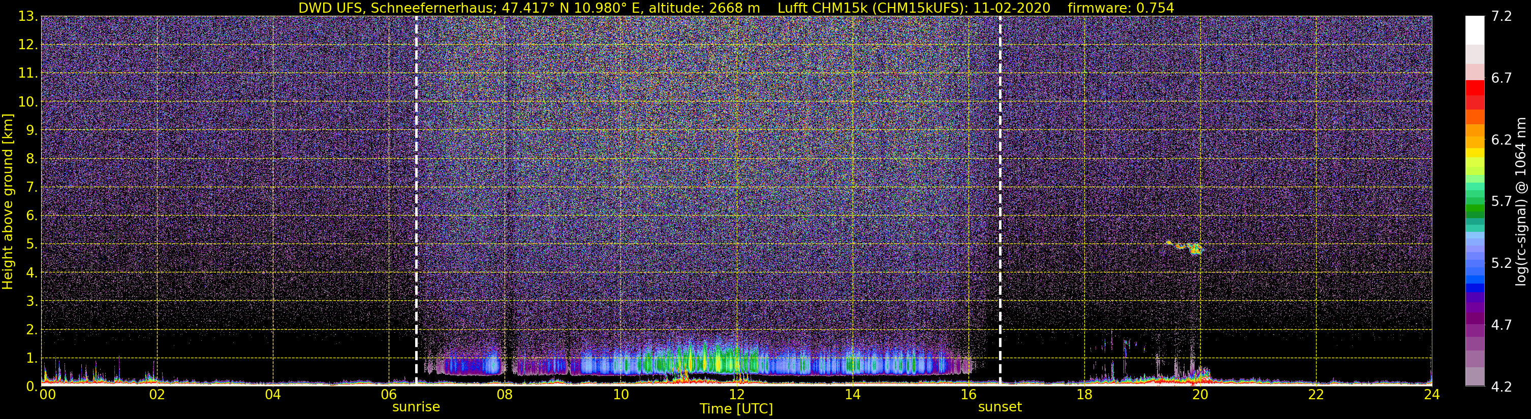Click the height axis tick '6.'
The width and height of the screenshot is (1531, 419).
coord(32,216)
